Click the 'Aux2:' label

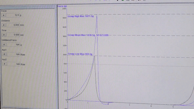5,60
